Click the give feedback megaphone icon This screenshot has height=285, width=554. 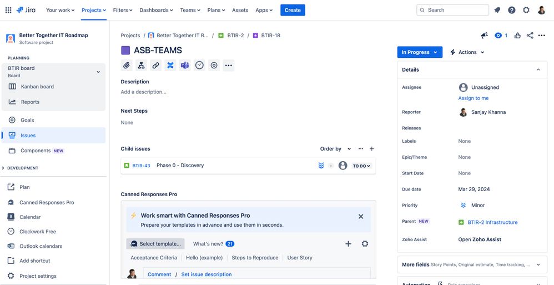pyautogui.click(x=484, y=36)
